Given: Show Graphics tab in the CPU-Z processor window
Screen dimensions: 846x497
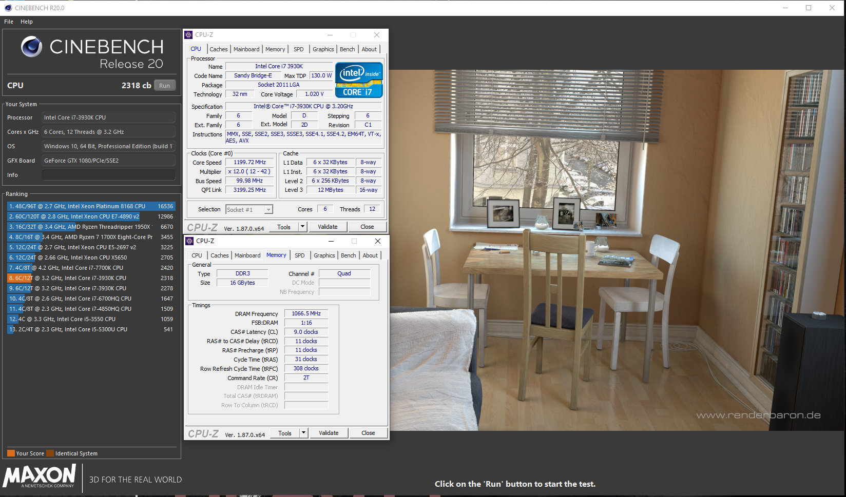Looking at the screenshot, I should click(323, 49).
